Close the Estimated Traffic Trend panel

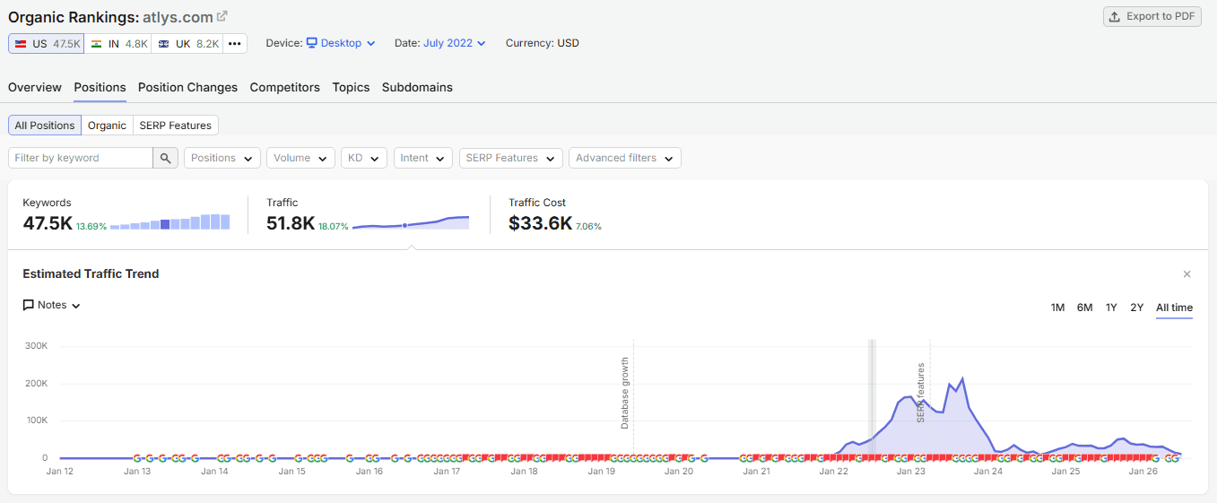pos(1187,274)
